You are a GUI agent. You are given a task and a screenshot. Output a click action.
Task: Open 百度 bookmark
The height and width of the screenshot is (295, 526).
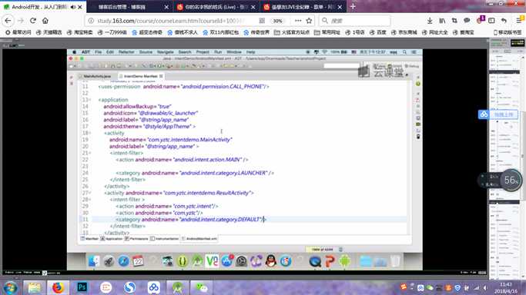(377, 32)
